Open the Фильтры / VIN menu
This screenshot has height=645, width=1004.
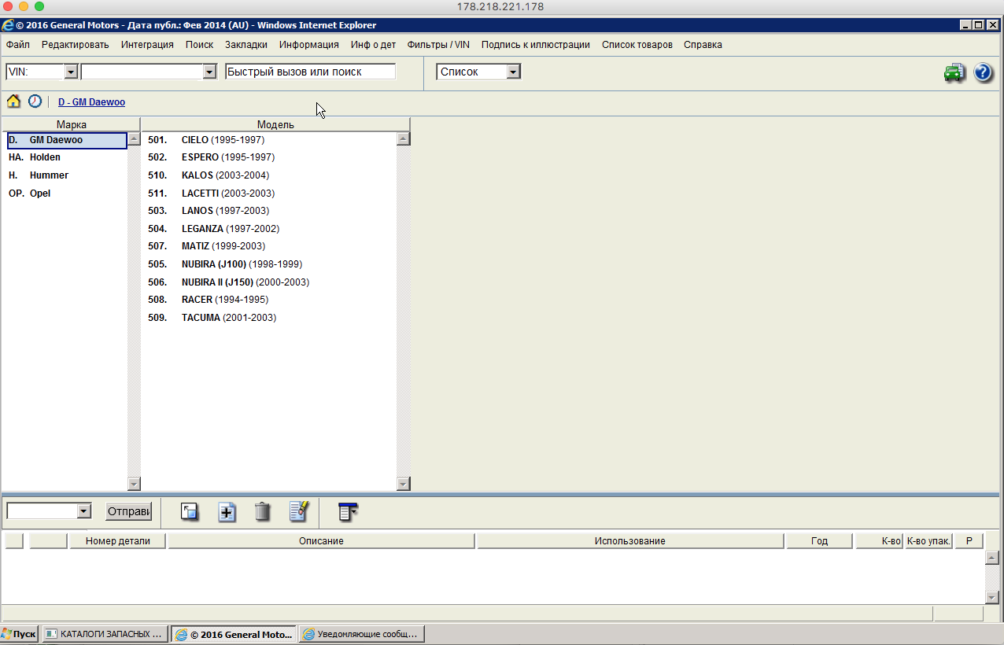click(438, 45)
